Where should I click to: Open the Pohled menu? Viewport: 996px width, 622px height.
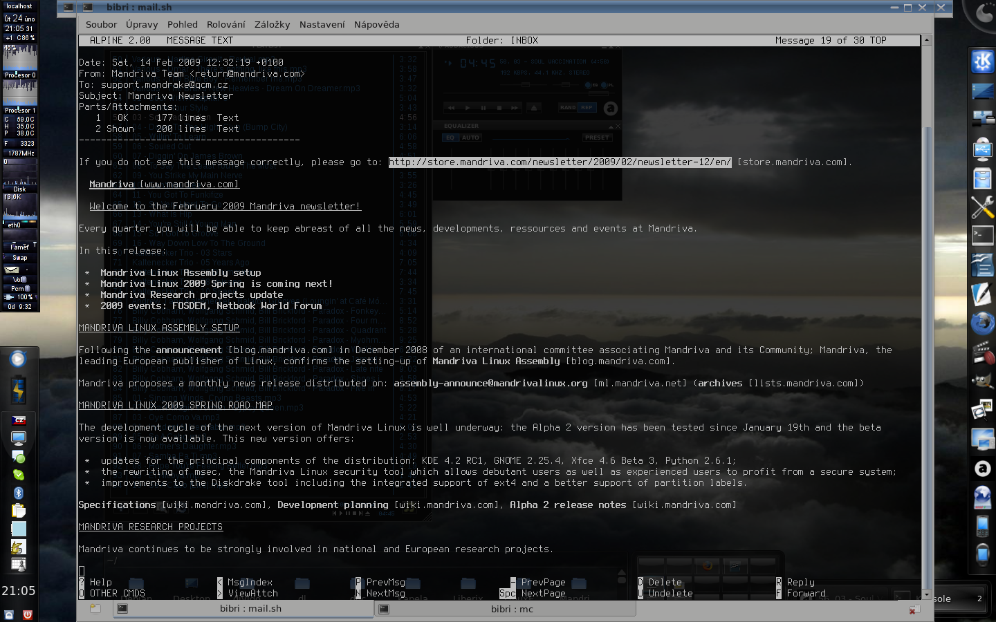(183, 24)
